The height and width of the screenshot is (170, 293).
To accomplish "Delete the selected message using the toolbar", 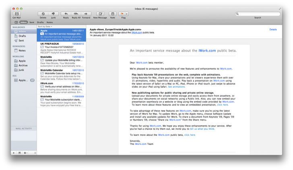I will pos(43,14).
